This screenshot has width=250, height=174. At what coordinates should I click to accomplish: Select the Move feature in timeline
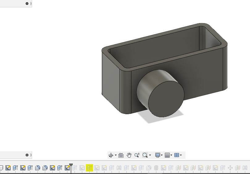pyautogui.click(x=230, y=168)
